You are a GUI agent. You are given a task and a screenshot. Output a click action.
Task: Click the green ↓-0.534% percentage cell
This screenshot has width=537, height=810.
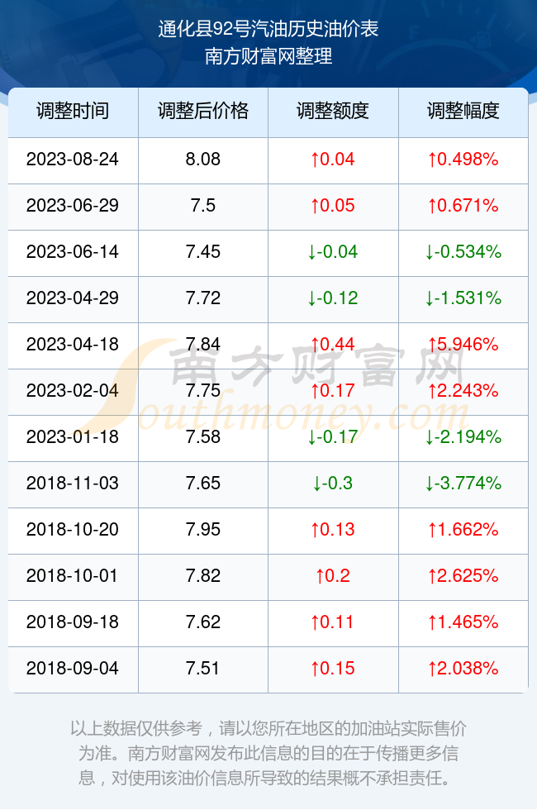click(x=463, y=251)
